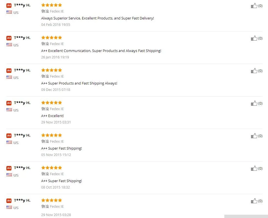The image size is (268, 218).
Task: Click the "Always Superior Service" review text
Action: click(97, 18)
